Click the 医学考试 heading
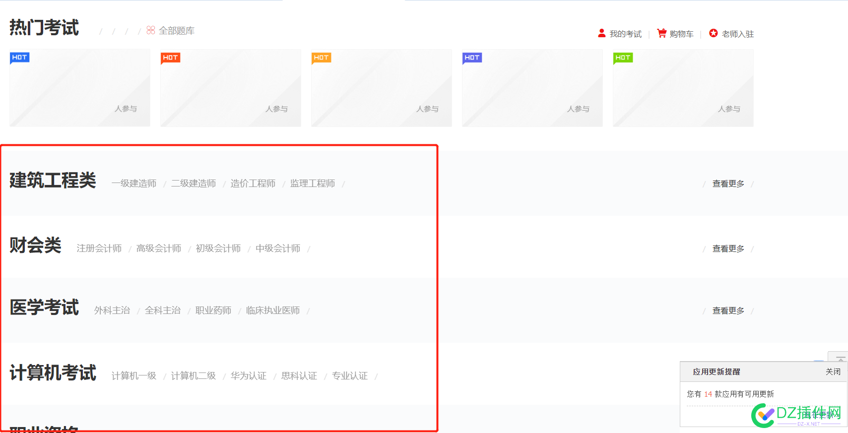The height and width of the screenshot is (433, 848). [x=44, y=308]
